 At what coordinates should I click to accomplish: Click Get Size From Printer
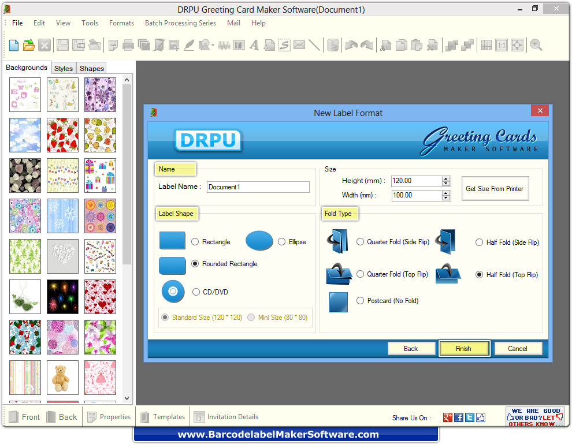pos(495,188)
